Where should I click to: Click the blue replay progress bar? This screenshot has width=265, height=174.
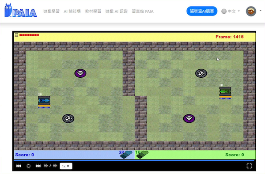(x=134, y=160)
